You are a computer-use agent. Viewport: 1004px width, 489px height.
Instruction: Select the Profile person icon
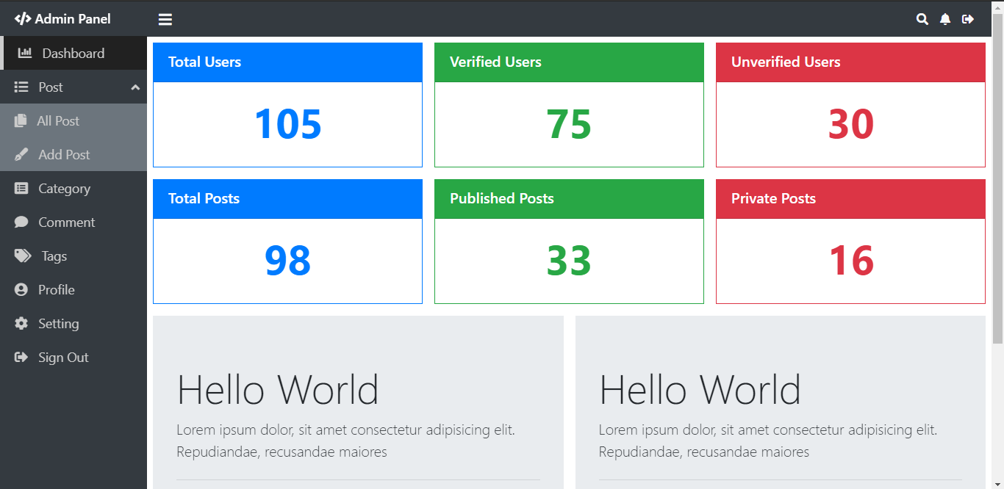(x=21, y=289)
